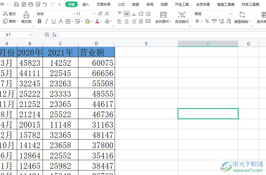This screenshot has height=175, width=266.
Task: Click the Increase font size A+ icon
Action: pyautogui.click(x=100, y=14)
